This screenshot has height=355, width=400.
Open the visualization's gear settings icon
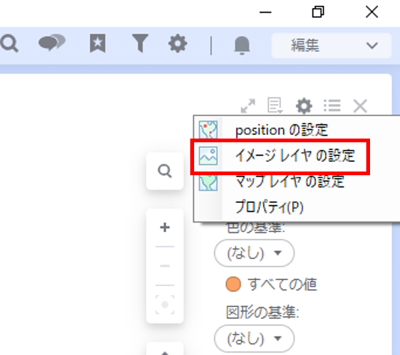pos(304,106)
